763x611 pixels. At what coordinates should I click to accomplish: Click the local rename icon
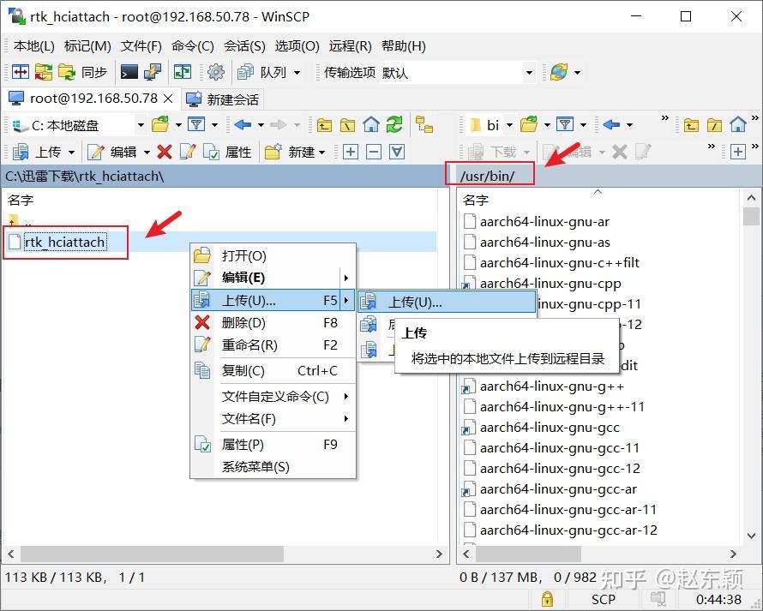188,152
